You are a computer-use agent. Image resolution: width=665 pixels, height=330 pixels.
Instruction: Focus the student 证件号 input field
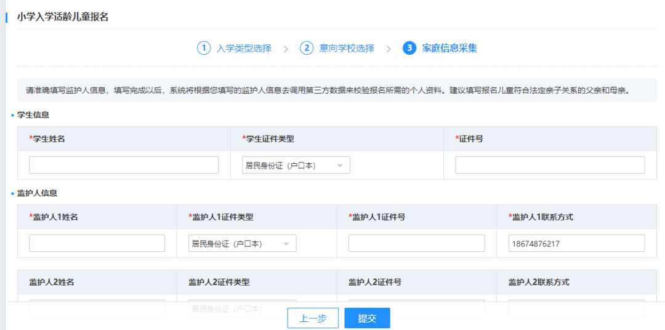[x=550, y=165]
